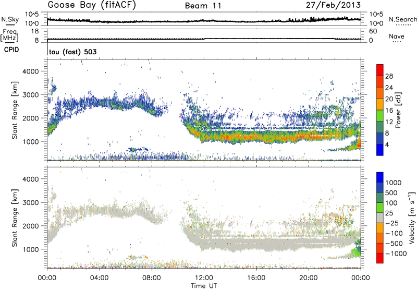Click 'Slant Range [km]' label of velocity panel
Image resolution: width=417 pixels, height=289 pixels.
coord(15,218)
